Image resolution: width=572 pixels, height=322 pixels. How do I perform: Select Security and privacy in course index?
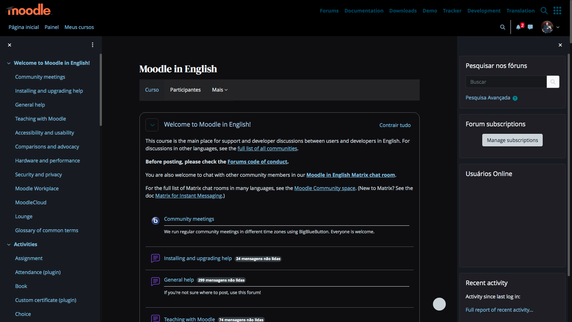coord(38,175)
